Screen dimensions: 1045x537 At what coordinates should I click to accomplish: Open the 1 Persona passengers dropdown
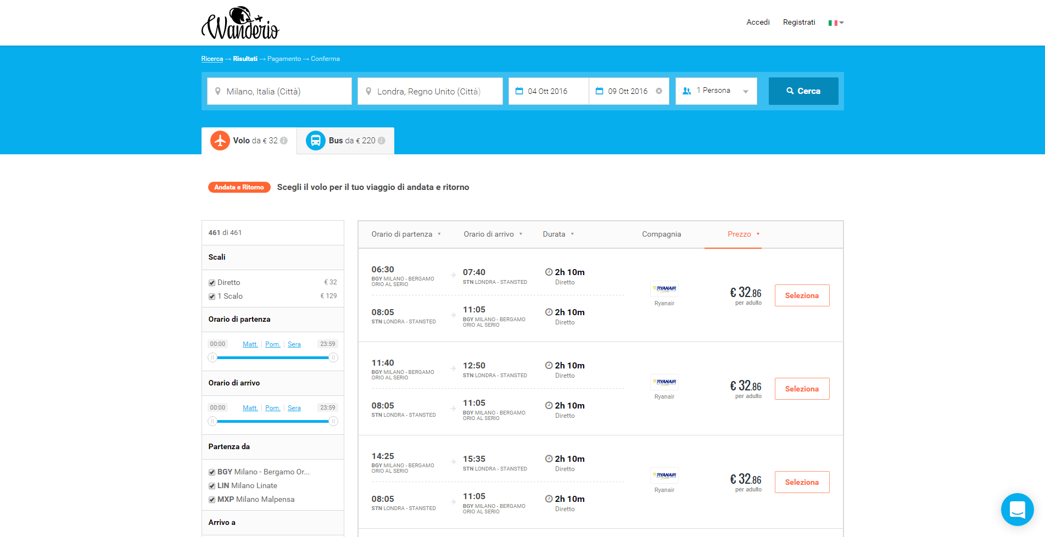pos(716,91)
